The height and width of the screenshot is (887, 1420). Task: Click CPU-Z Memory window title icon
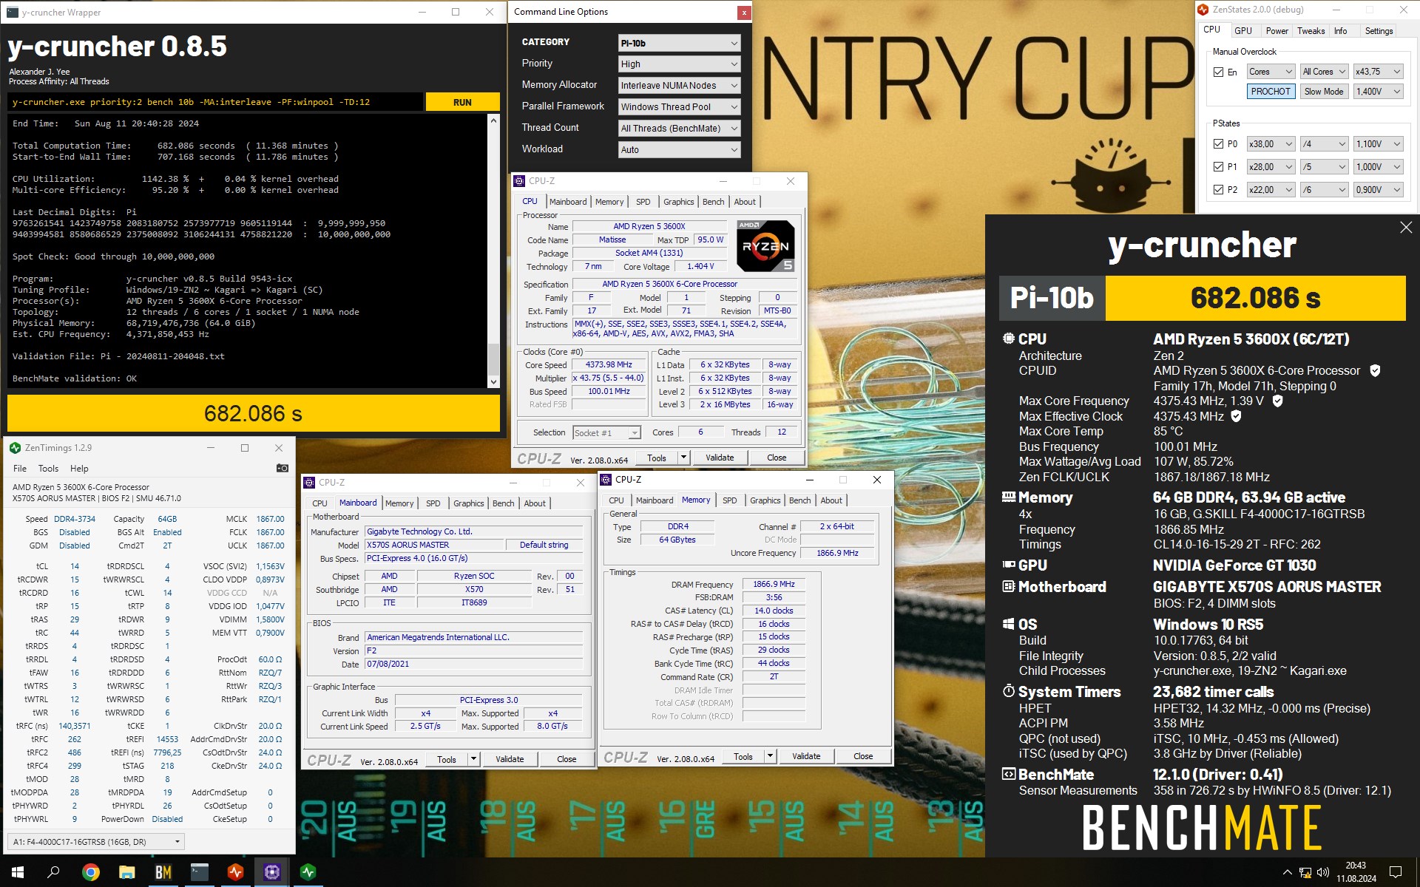[x=606, y=480]
